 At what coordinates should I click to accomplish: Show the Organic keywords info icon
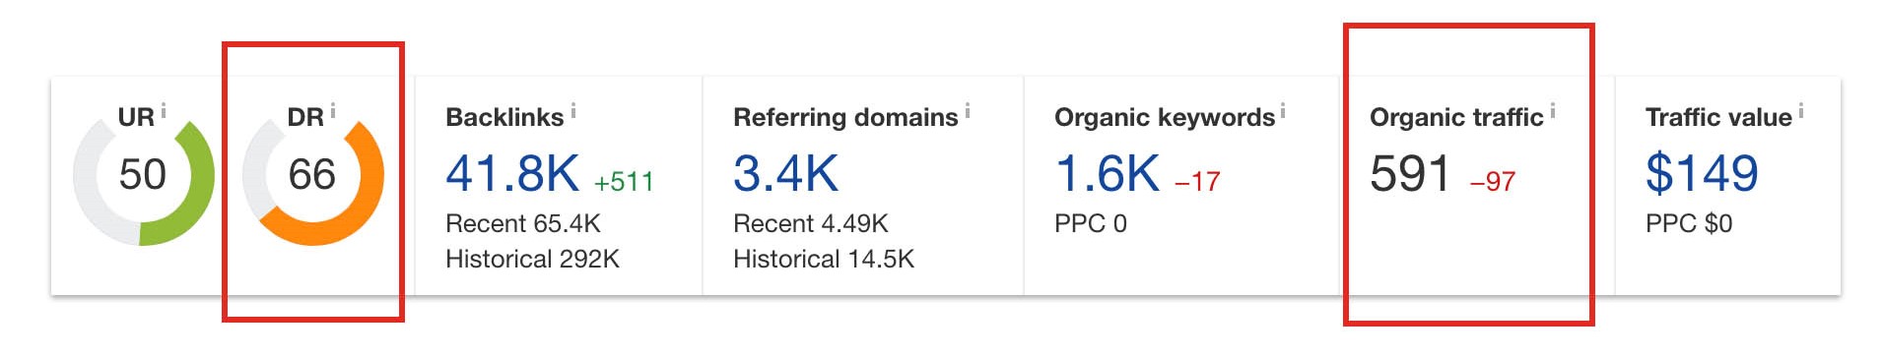pyautogui.click(x=1283, y=111)
